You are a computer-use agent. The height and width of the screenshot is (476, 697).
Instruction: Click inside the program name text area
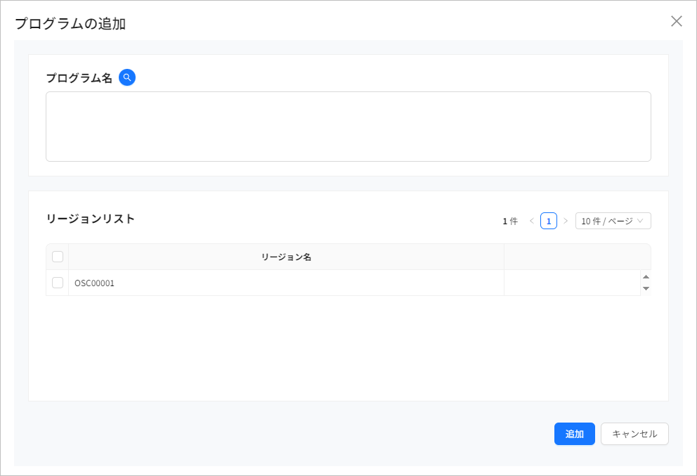coord(348,125)
